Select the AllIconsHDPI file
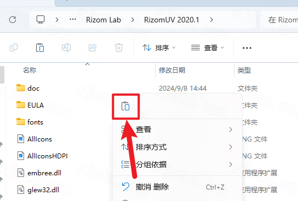 coord(48,156)
